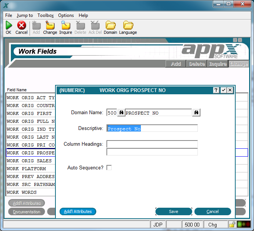Screen dimensions: 254x231
Task: Click the Descriptive field with Prospect No
Action: click(x=152, y=128)
